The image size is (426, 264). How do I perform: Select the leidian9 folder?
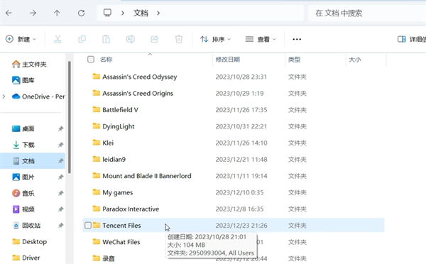[x=114, y=160]
